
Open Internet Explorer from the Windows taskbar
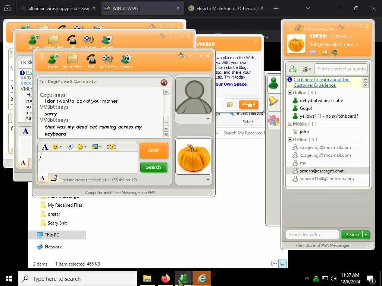[x=202, y=279]
